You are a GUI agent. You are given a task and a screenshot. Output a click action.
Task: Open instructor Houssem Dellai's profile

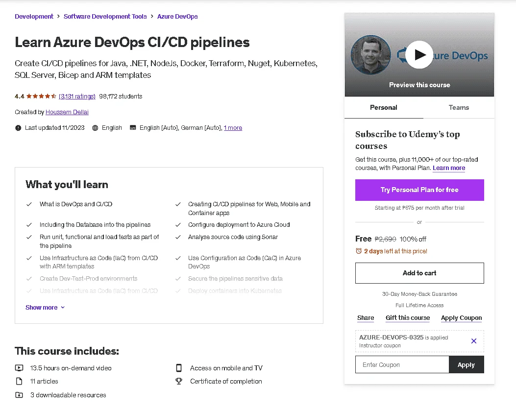pos(67,112)
